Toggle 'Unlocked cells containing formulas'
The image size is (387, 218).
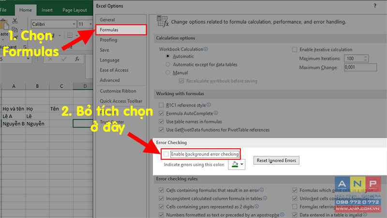pos(295,198)
